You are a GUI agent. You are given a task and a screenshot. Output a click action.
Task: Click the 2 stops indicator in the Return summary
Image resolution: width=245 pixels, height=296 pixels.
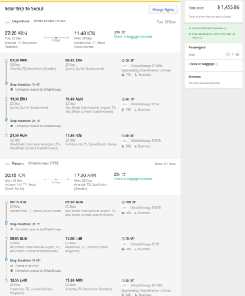[x=56, y=180]
